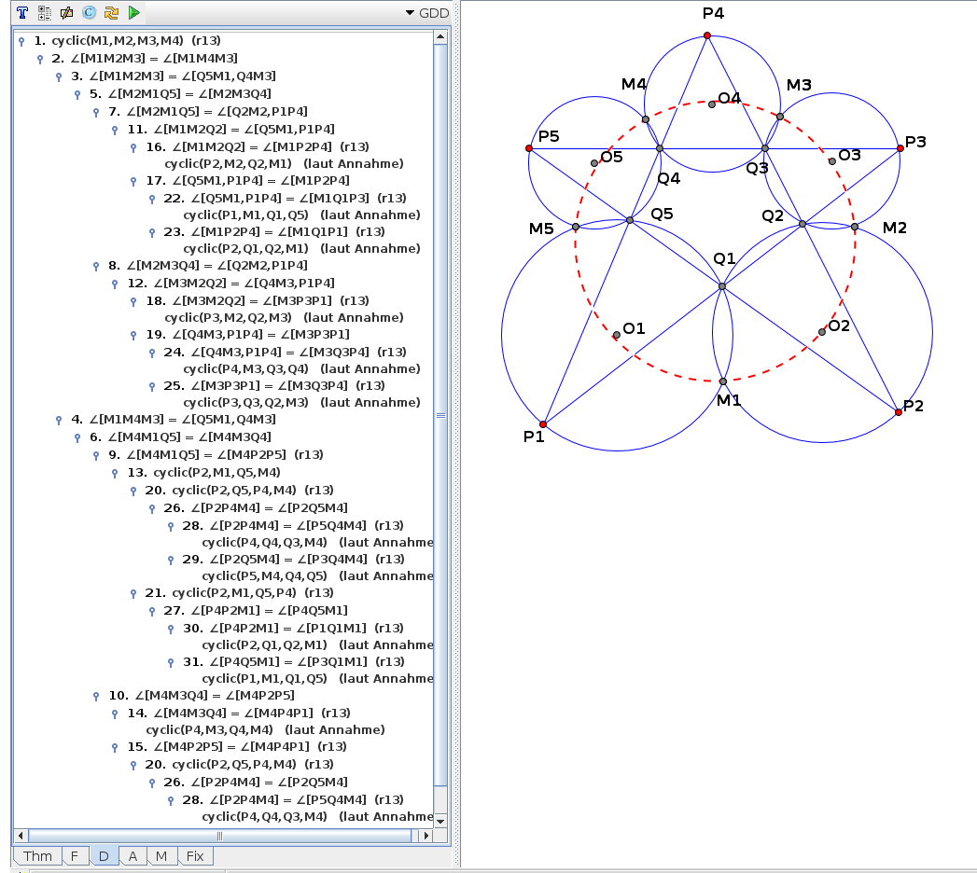This screenshot has height=873, width=977.
Task: Click red point P4 in the diagram
Action: [707, 35]
